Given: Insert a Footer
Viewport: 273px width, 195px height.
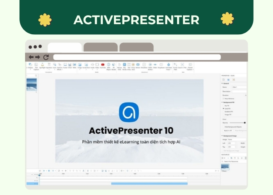Looking at the screenshot, I should click(x=65, y=66).
